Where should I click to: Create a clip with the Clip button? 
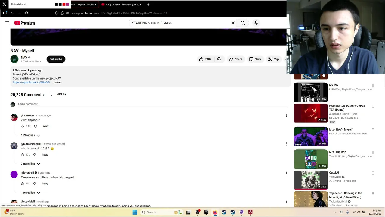tap(273, 59)
